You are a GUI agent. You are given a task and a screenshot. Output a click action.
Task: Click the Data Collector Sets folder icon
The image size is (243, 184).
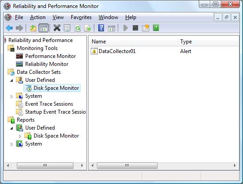point(11,72)
